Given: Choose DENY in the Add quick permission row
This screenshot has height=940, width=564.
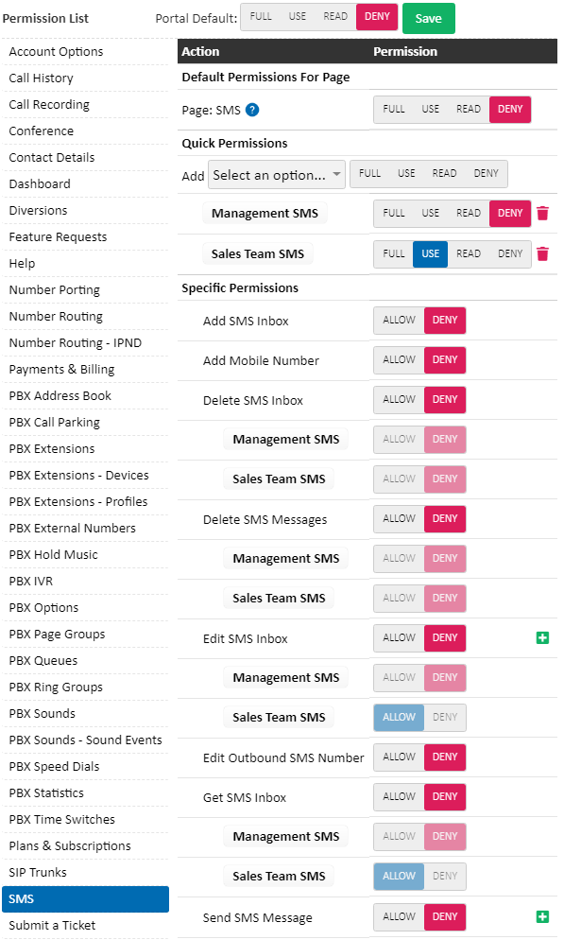Looking at the screenshot, I should 486,173.
